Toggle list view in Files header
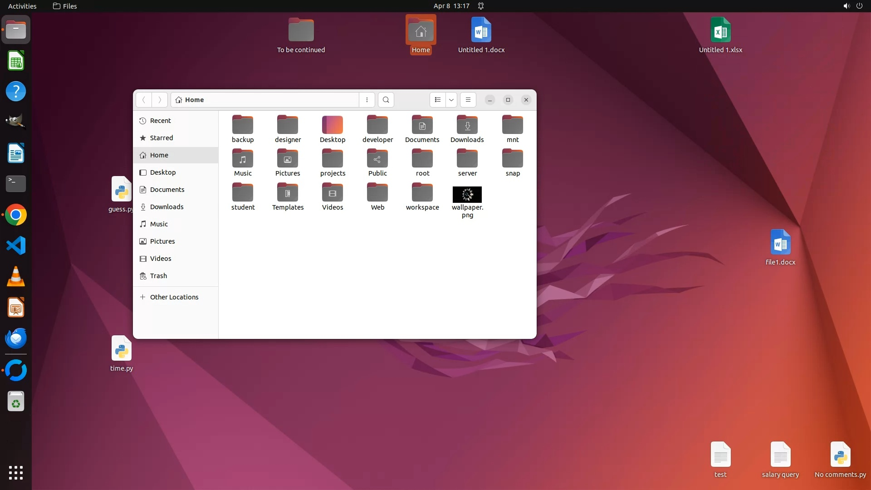This screenshot has width=871, height=490. click(x=437, y=100)
